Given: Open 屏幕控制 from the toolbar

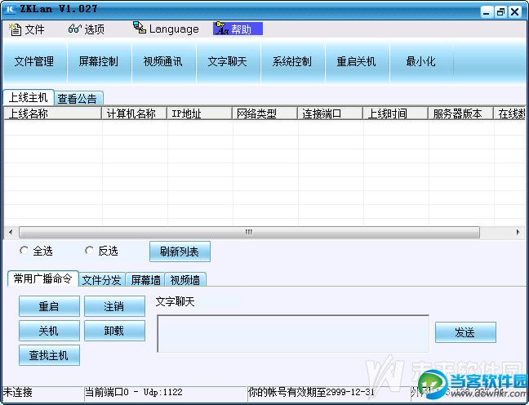Looking at the screenshot, I should coord(99,61).
